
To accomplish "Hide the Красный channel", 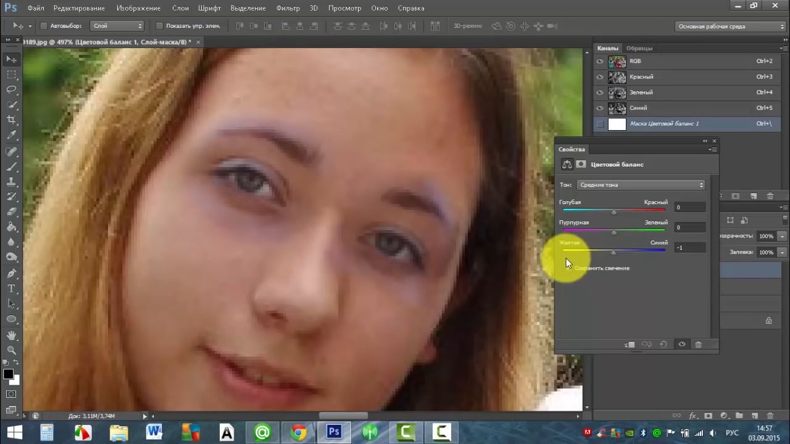I will (x=600, y=77).
